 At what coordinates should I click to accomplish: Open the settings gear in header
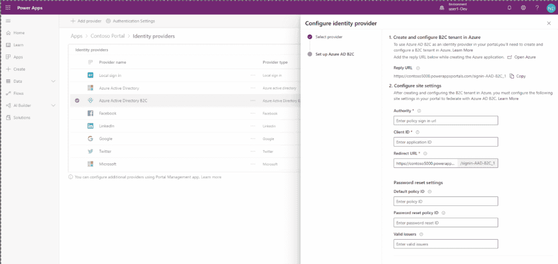pos(524,8)
